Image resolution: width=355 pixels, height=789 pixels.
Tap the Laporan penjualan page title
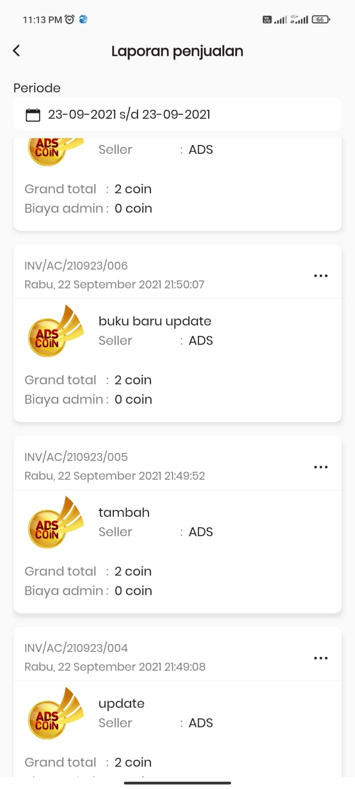(177, 51)
